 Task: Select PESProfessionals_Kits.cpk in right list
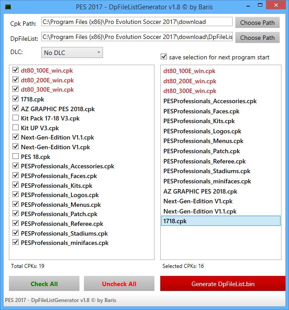[221, 121]
